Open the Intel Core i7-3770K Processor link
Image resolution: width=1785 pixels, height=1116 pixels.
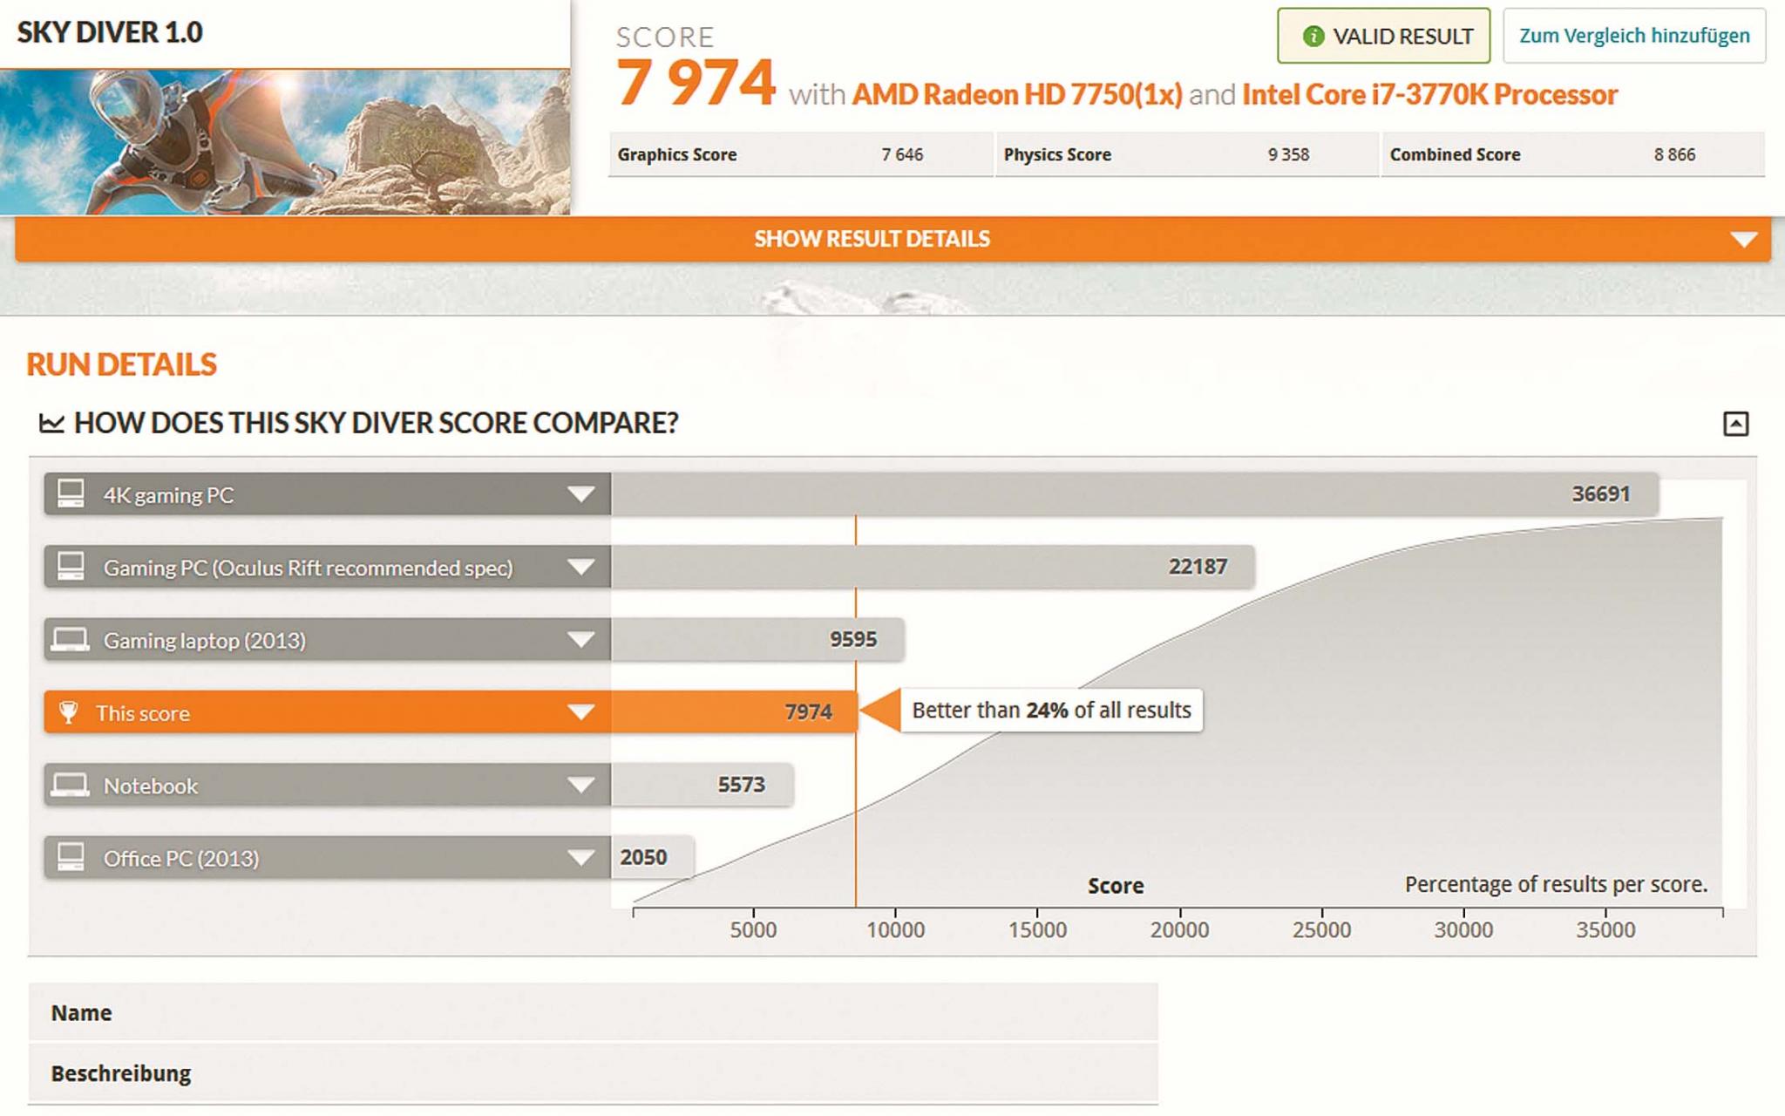[x=1429, y=94]
